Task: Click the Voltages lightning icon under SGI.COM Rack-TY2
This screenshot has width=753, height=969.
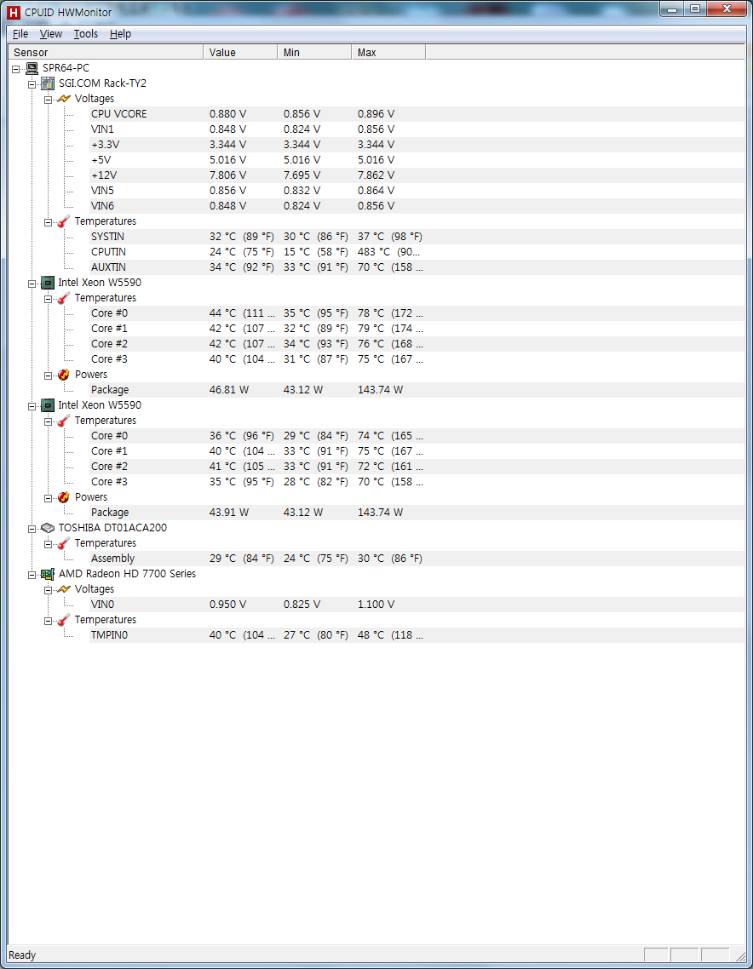Action: (x=64, y=99)
